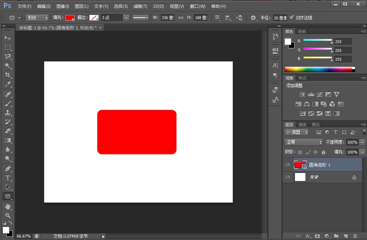
Task: Toggle lock position
Action: [315, 152]
